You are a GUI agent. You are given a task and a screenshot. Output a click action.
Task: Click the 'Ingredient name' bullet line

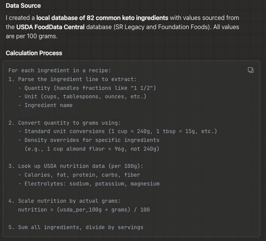(48, 105)
